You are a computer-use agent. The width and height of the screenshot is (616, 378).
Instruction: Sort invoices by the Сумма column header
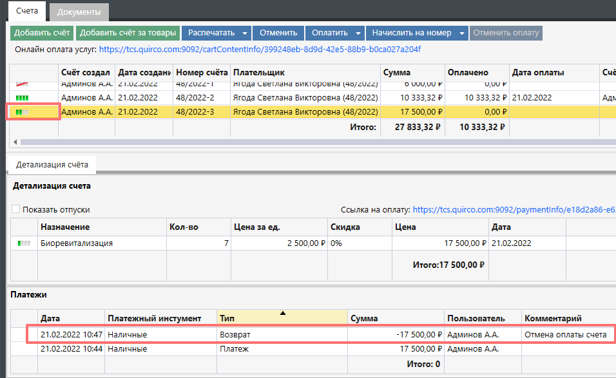click(397, 73)
